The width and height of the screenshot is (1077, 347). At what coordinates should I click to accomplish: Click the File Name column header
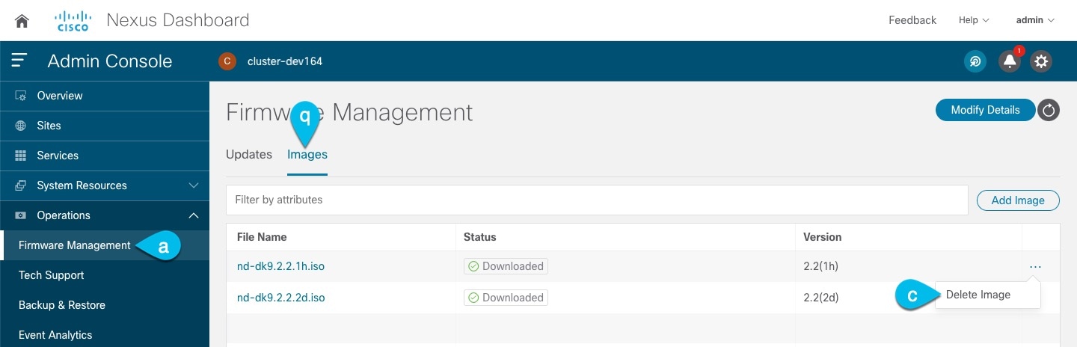262,237
